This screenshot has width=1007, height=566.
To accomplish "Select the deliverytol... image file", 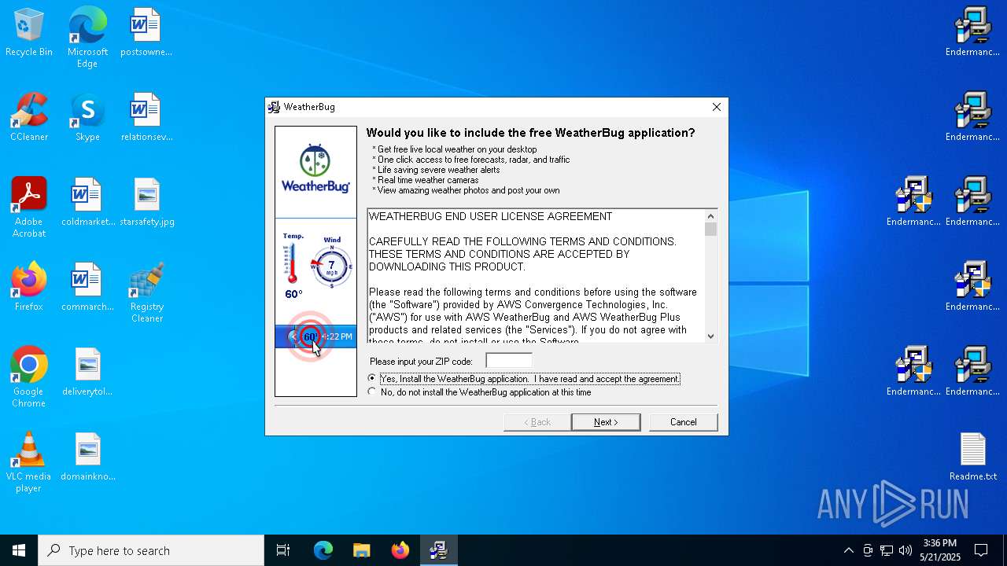I will 87,373.
